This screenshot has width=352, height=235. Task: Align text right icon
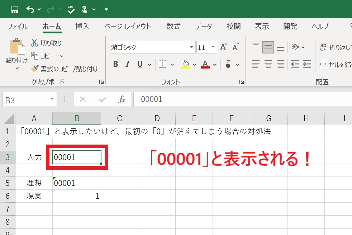pos(280,64)
